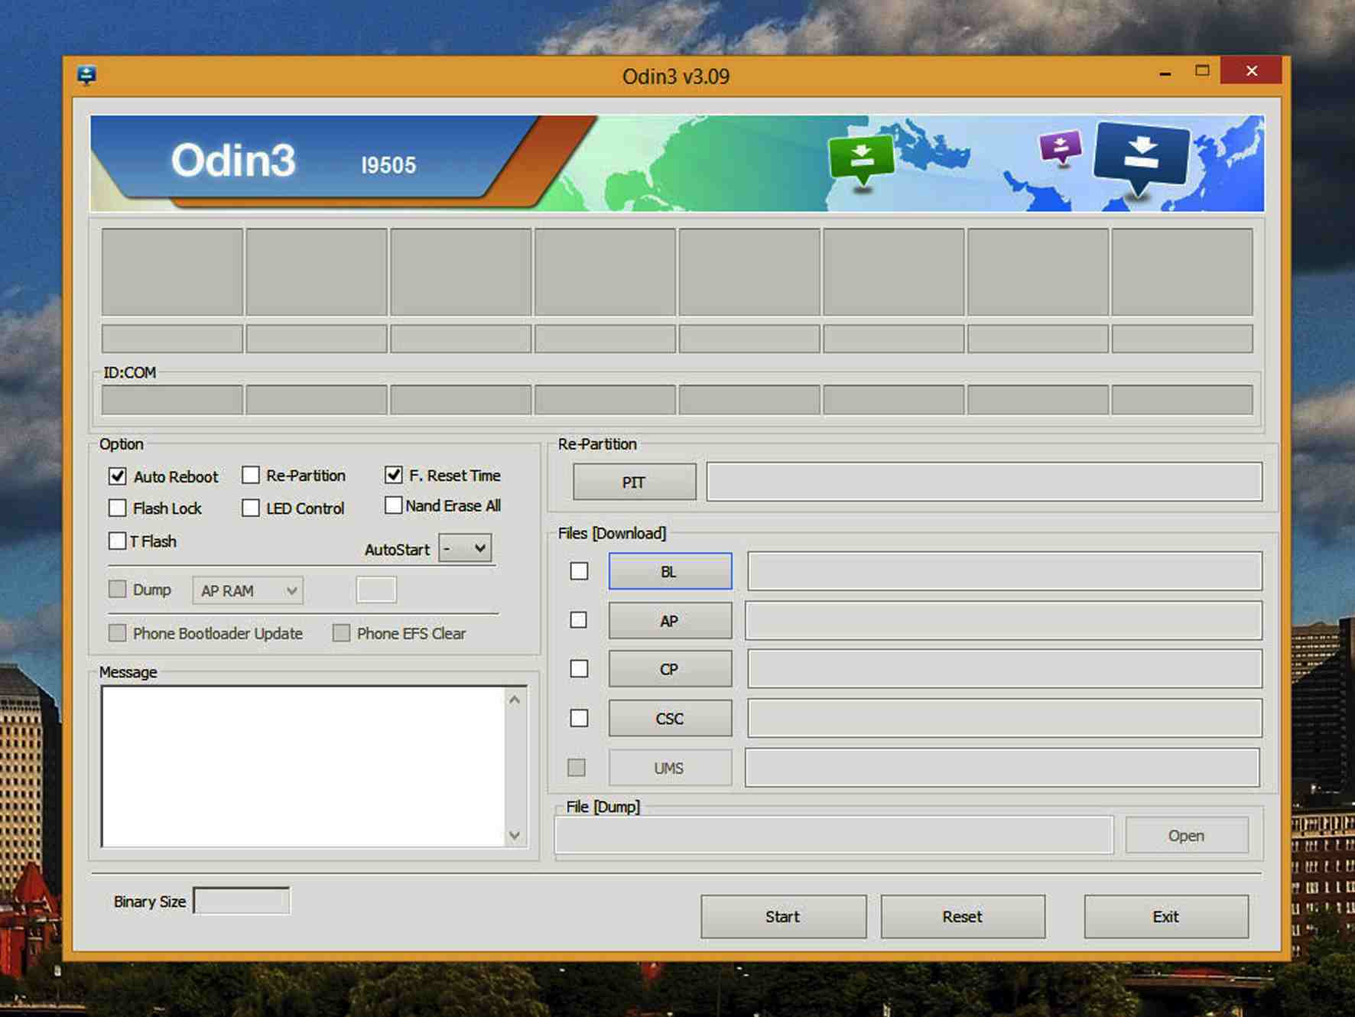
Task: Open the AutoStart dropdown
Action: [x=465, y=548]
